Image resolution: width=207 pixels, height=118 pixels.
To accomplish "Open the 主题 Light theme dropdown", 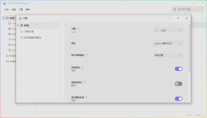I will pos(168,30).
